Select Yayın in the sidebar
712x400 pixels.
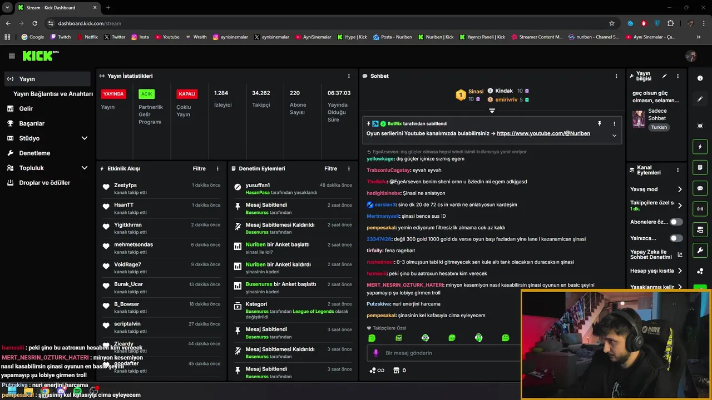point(46,79)
